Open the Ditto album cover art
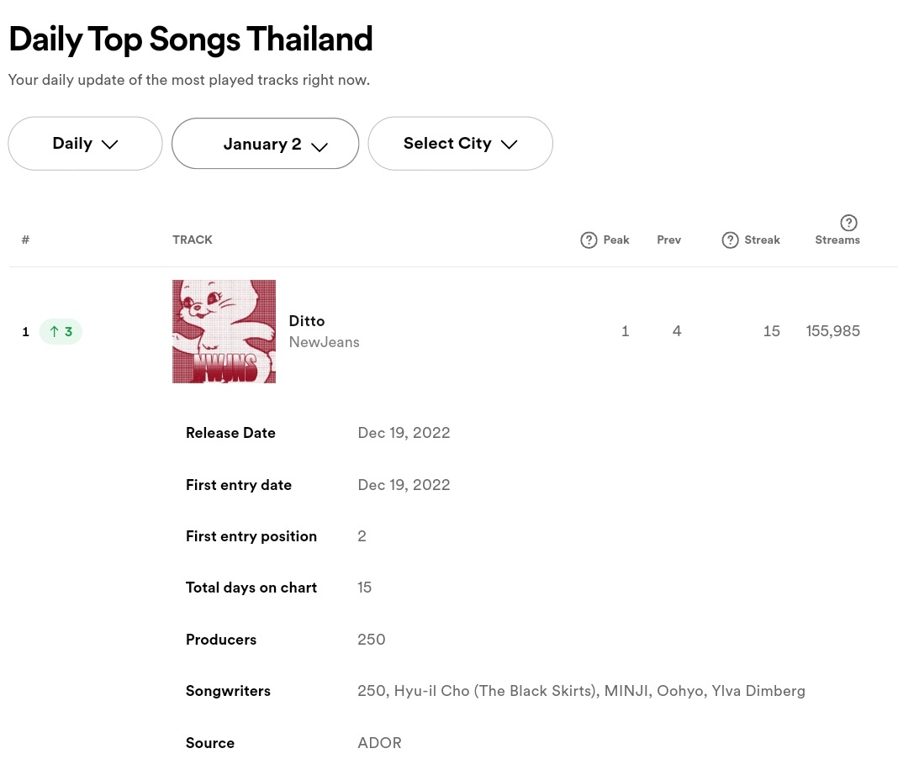898x759 pixels. (224, 332)
